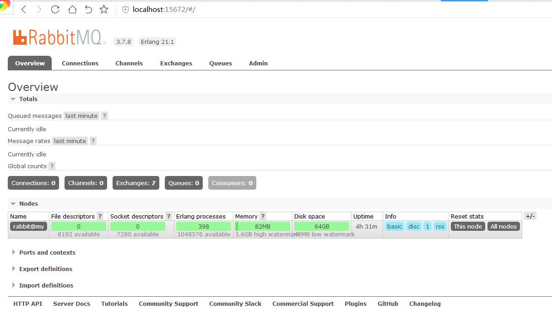Open the Server Docs link
This screenshot has width=552, height=309.
[x=71, y=304]
